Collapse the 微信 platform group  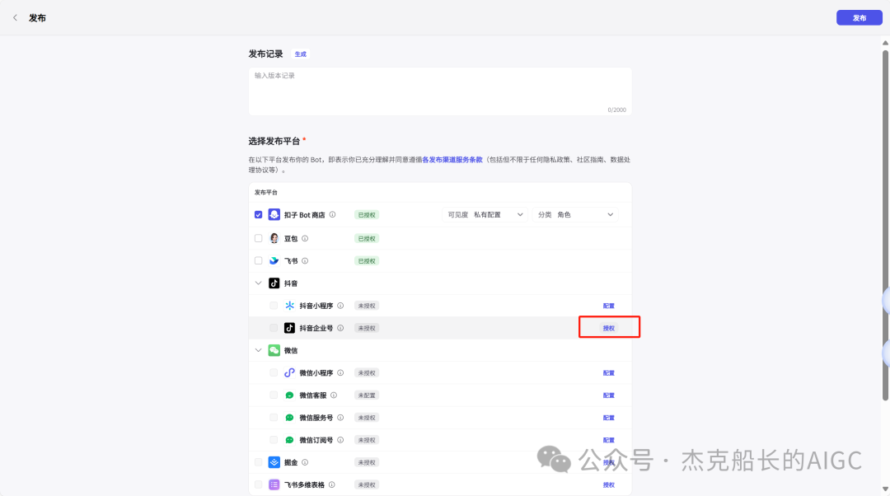click(258, 350)
